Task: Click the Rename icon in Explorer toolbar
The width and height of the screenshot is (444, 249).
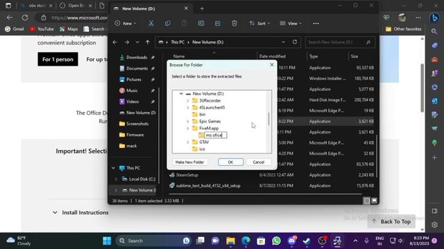Action: pos(201,24)
